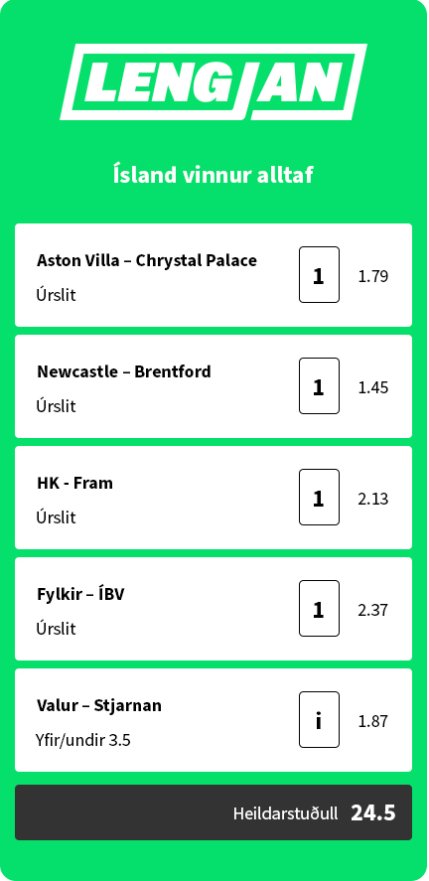Select outcome 1 for Aston Villa match
Viewport: 429px width, 881px height.
pos(319,275)
